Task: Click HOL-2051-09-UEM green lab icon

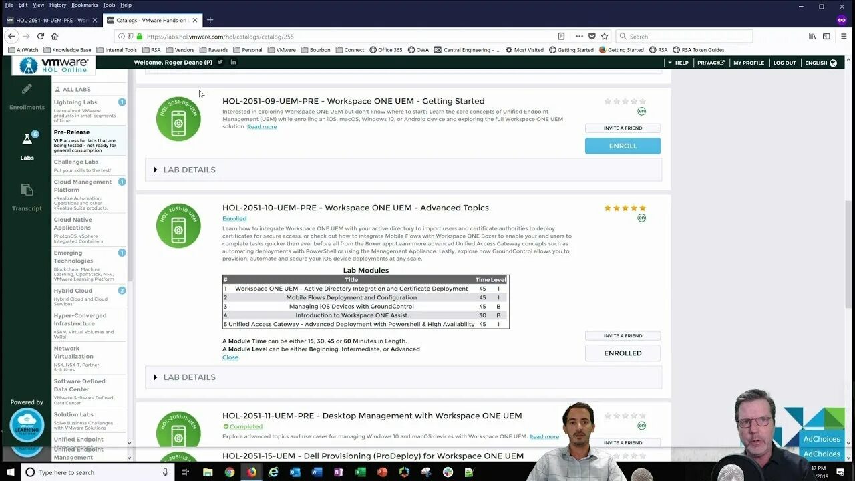Action: click(x=178, y=119)
